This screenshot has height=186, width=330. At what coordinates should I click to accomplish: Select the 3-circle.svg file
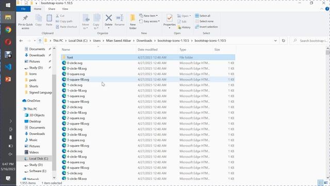[x=148, y=129]
